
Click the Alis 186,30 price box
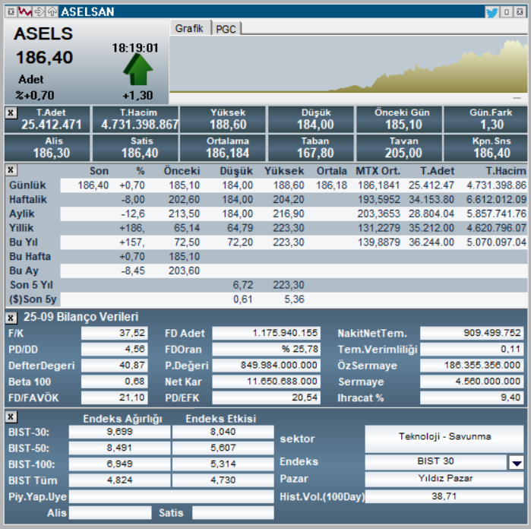[46, 147]
